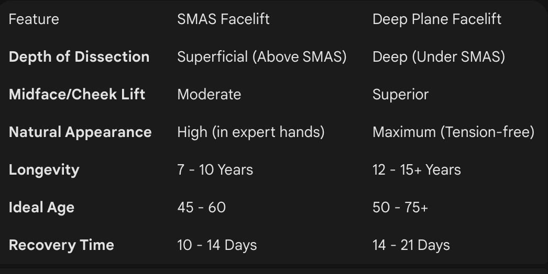Click the 45 - 60 age cell

coord(201,208)
